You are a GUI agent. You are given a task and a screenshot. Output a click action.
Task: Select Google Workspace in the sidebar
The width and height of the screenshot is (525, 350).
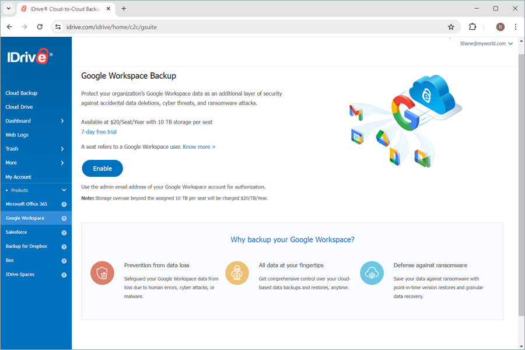26,218
